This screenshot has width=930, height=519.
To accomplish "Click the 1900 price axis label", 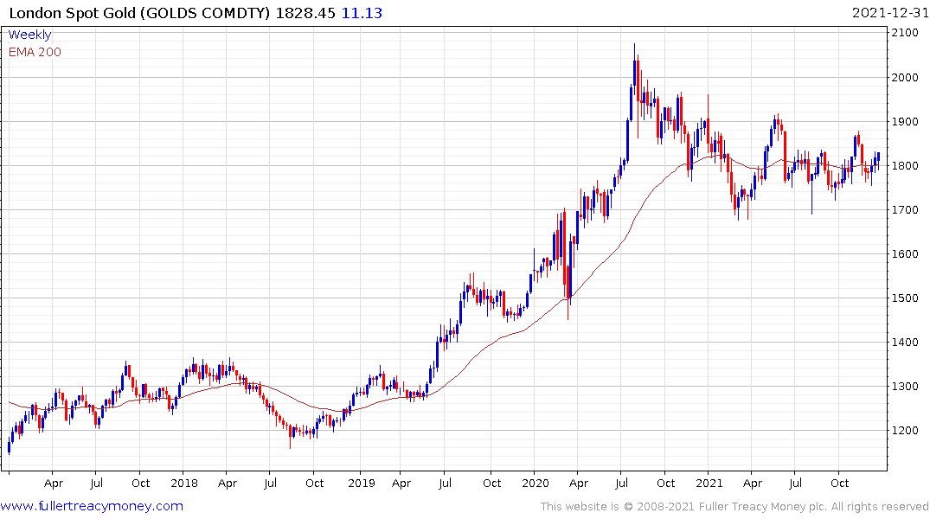I will point(905,122).
